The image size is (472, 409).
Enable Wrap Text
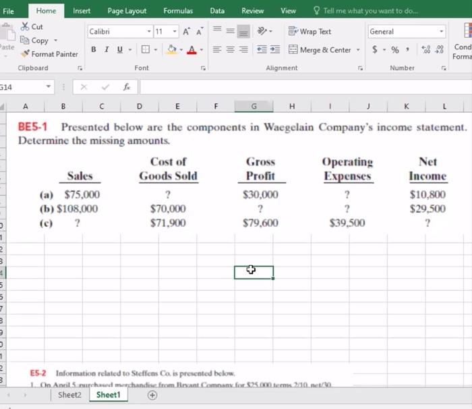309,31
